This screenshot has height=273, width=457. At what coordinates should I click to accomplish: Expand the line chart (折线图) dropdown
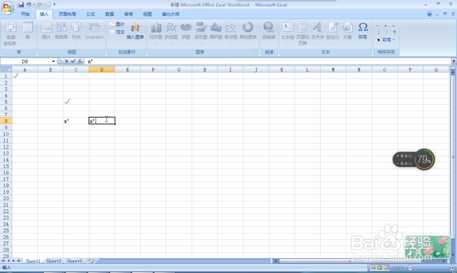click(x=171, y=43)
